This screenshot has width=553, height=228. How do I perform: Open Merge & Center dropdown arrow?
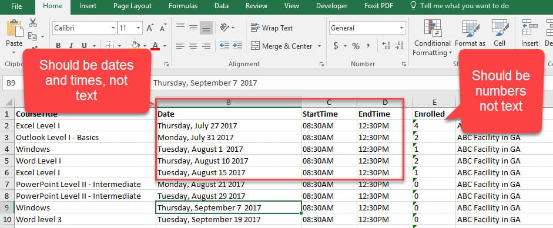click(319, 46)
